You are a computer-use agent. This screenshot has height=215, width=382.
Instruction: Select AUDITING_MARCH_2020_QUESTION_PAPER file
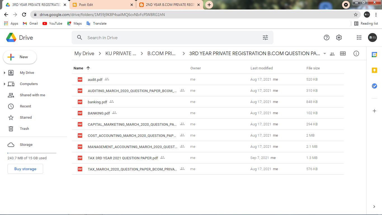pyautogui.click(x=208, y=91)
